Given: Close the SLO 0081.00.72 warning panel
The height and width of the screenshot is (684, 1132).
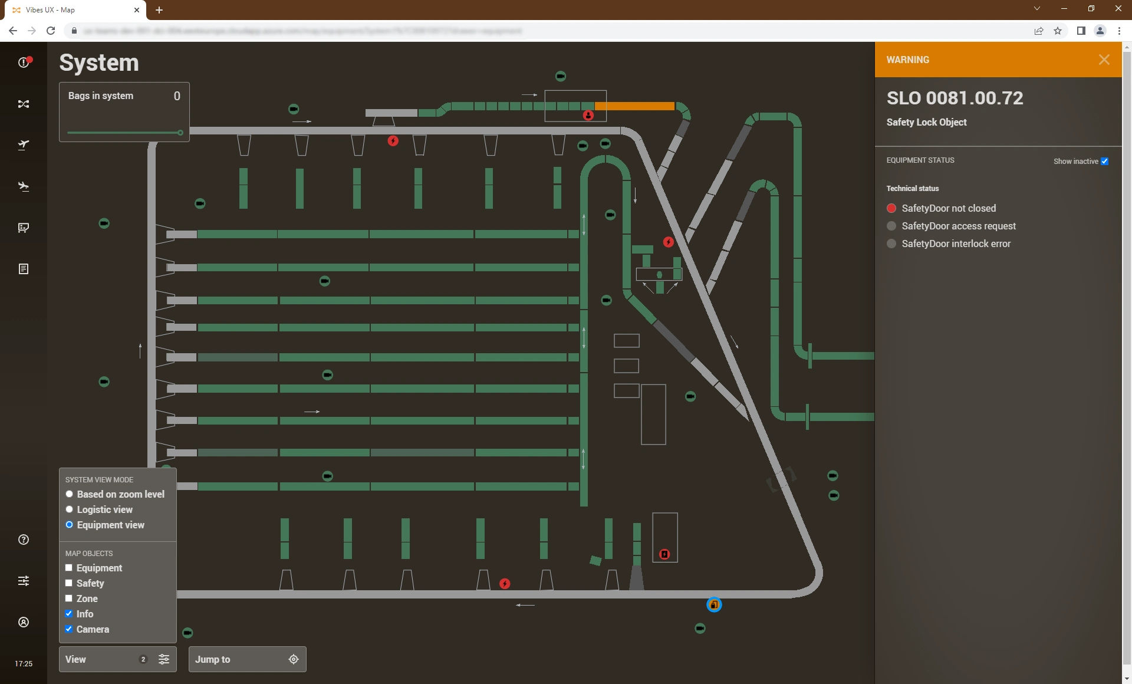Looking at the screenshot, I should 1104,60.
